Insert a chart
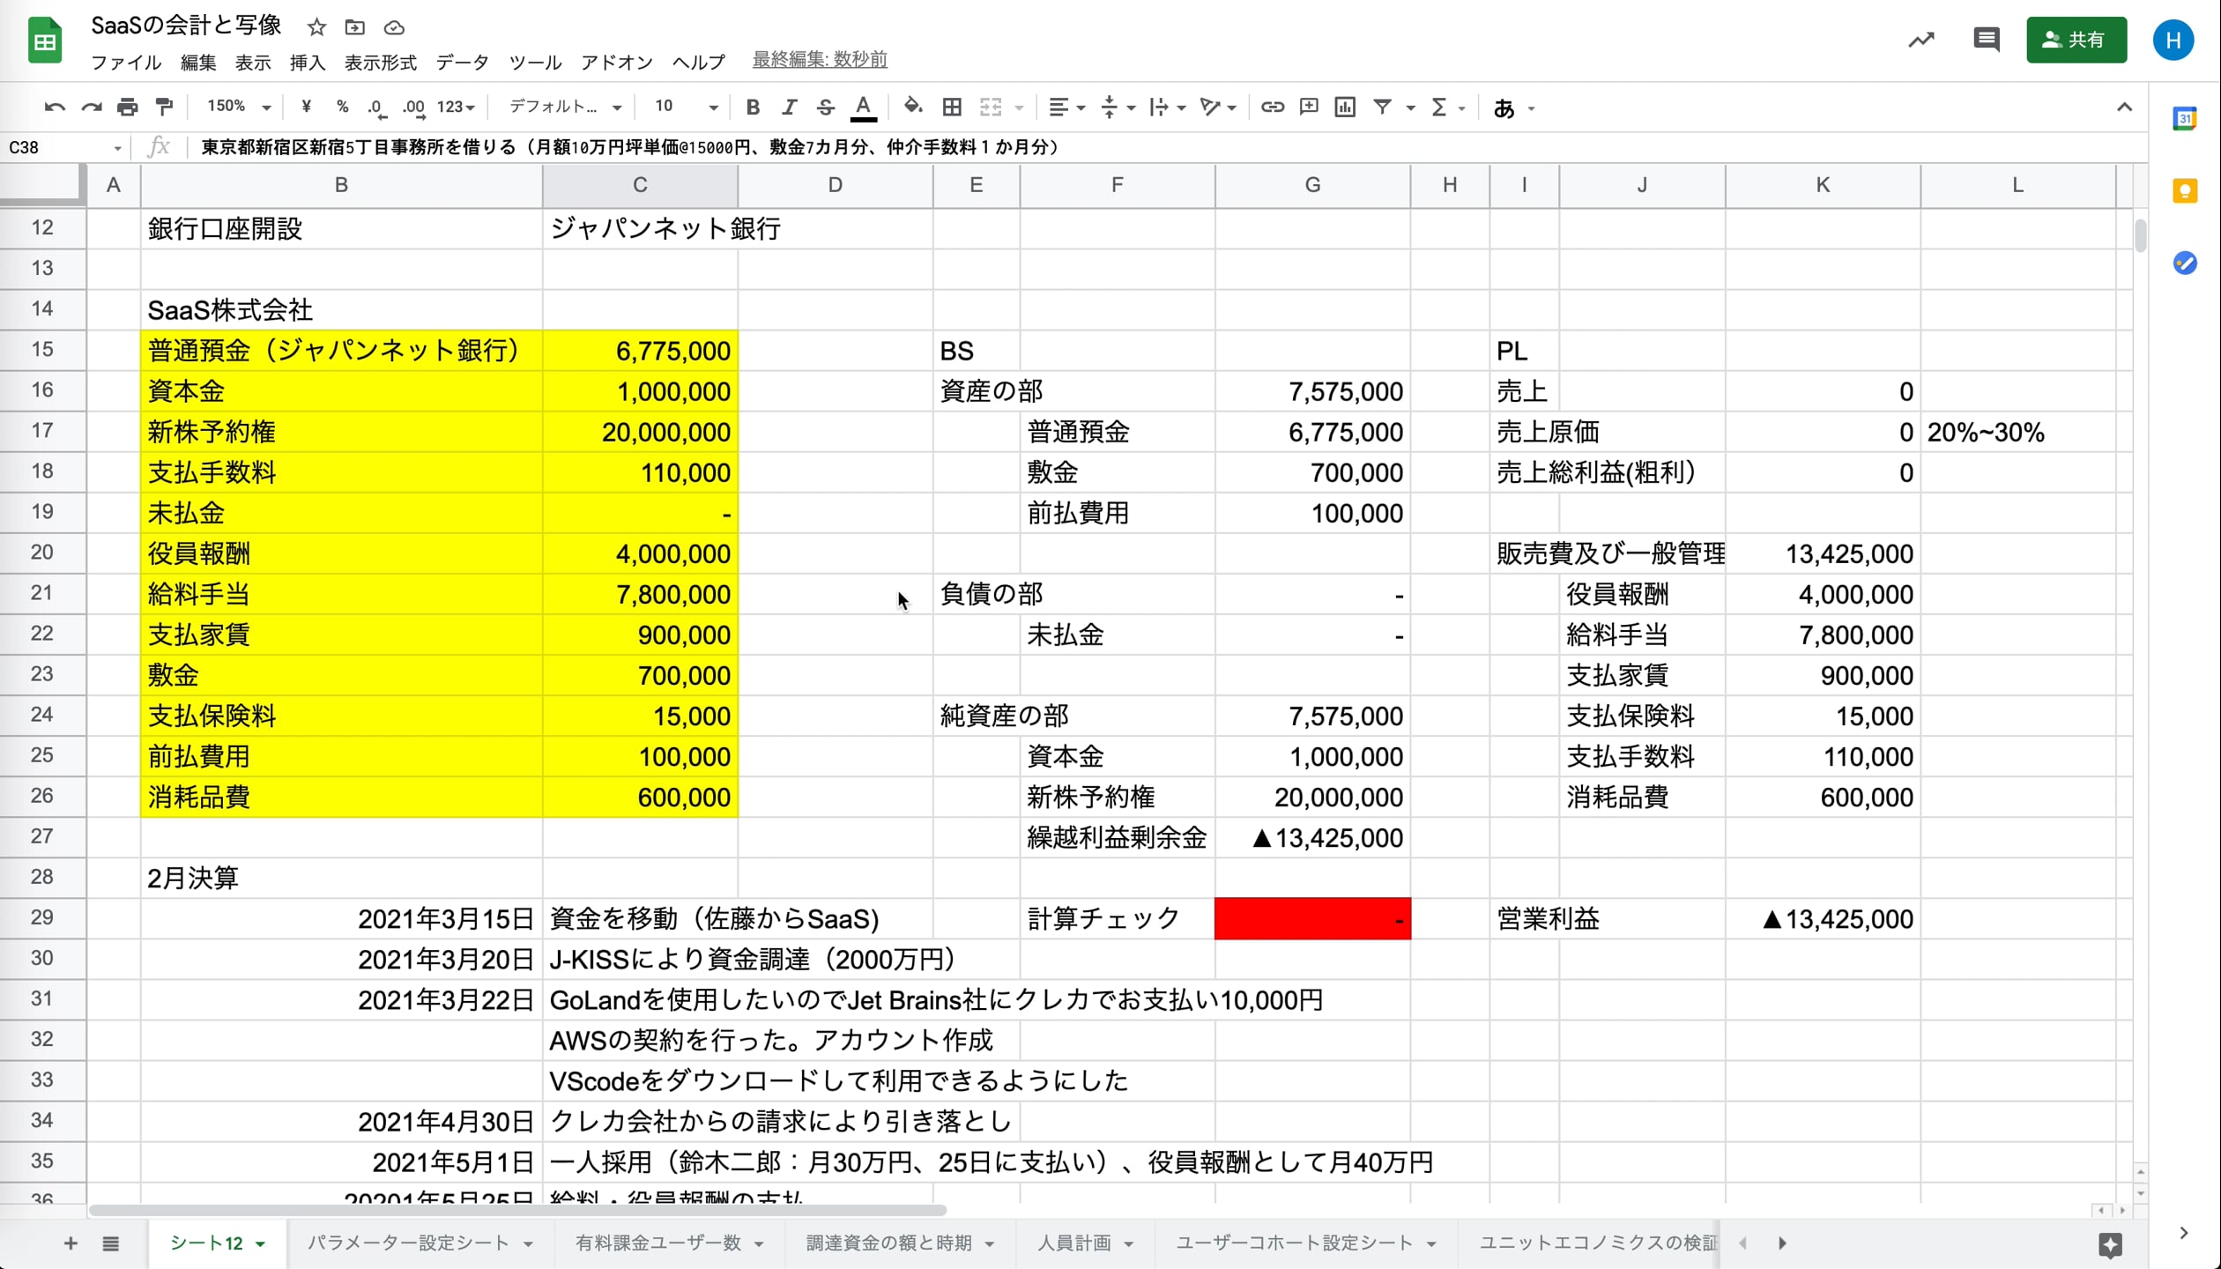The width and height of the screenshot is (2221, 1269). coord(1344,107)
